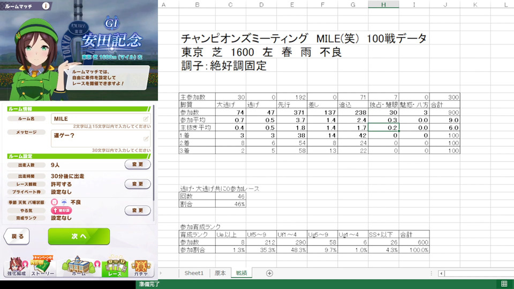Add a new sheet with plus icon
514x289 pixels.
tap(269, 273)
